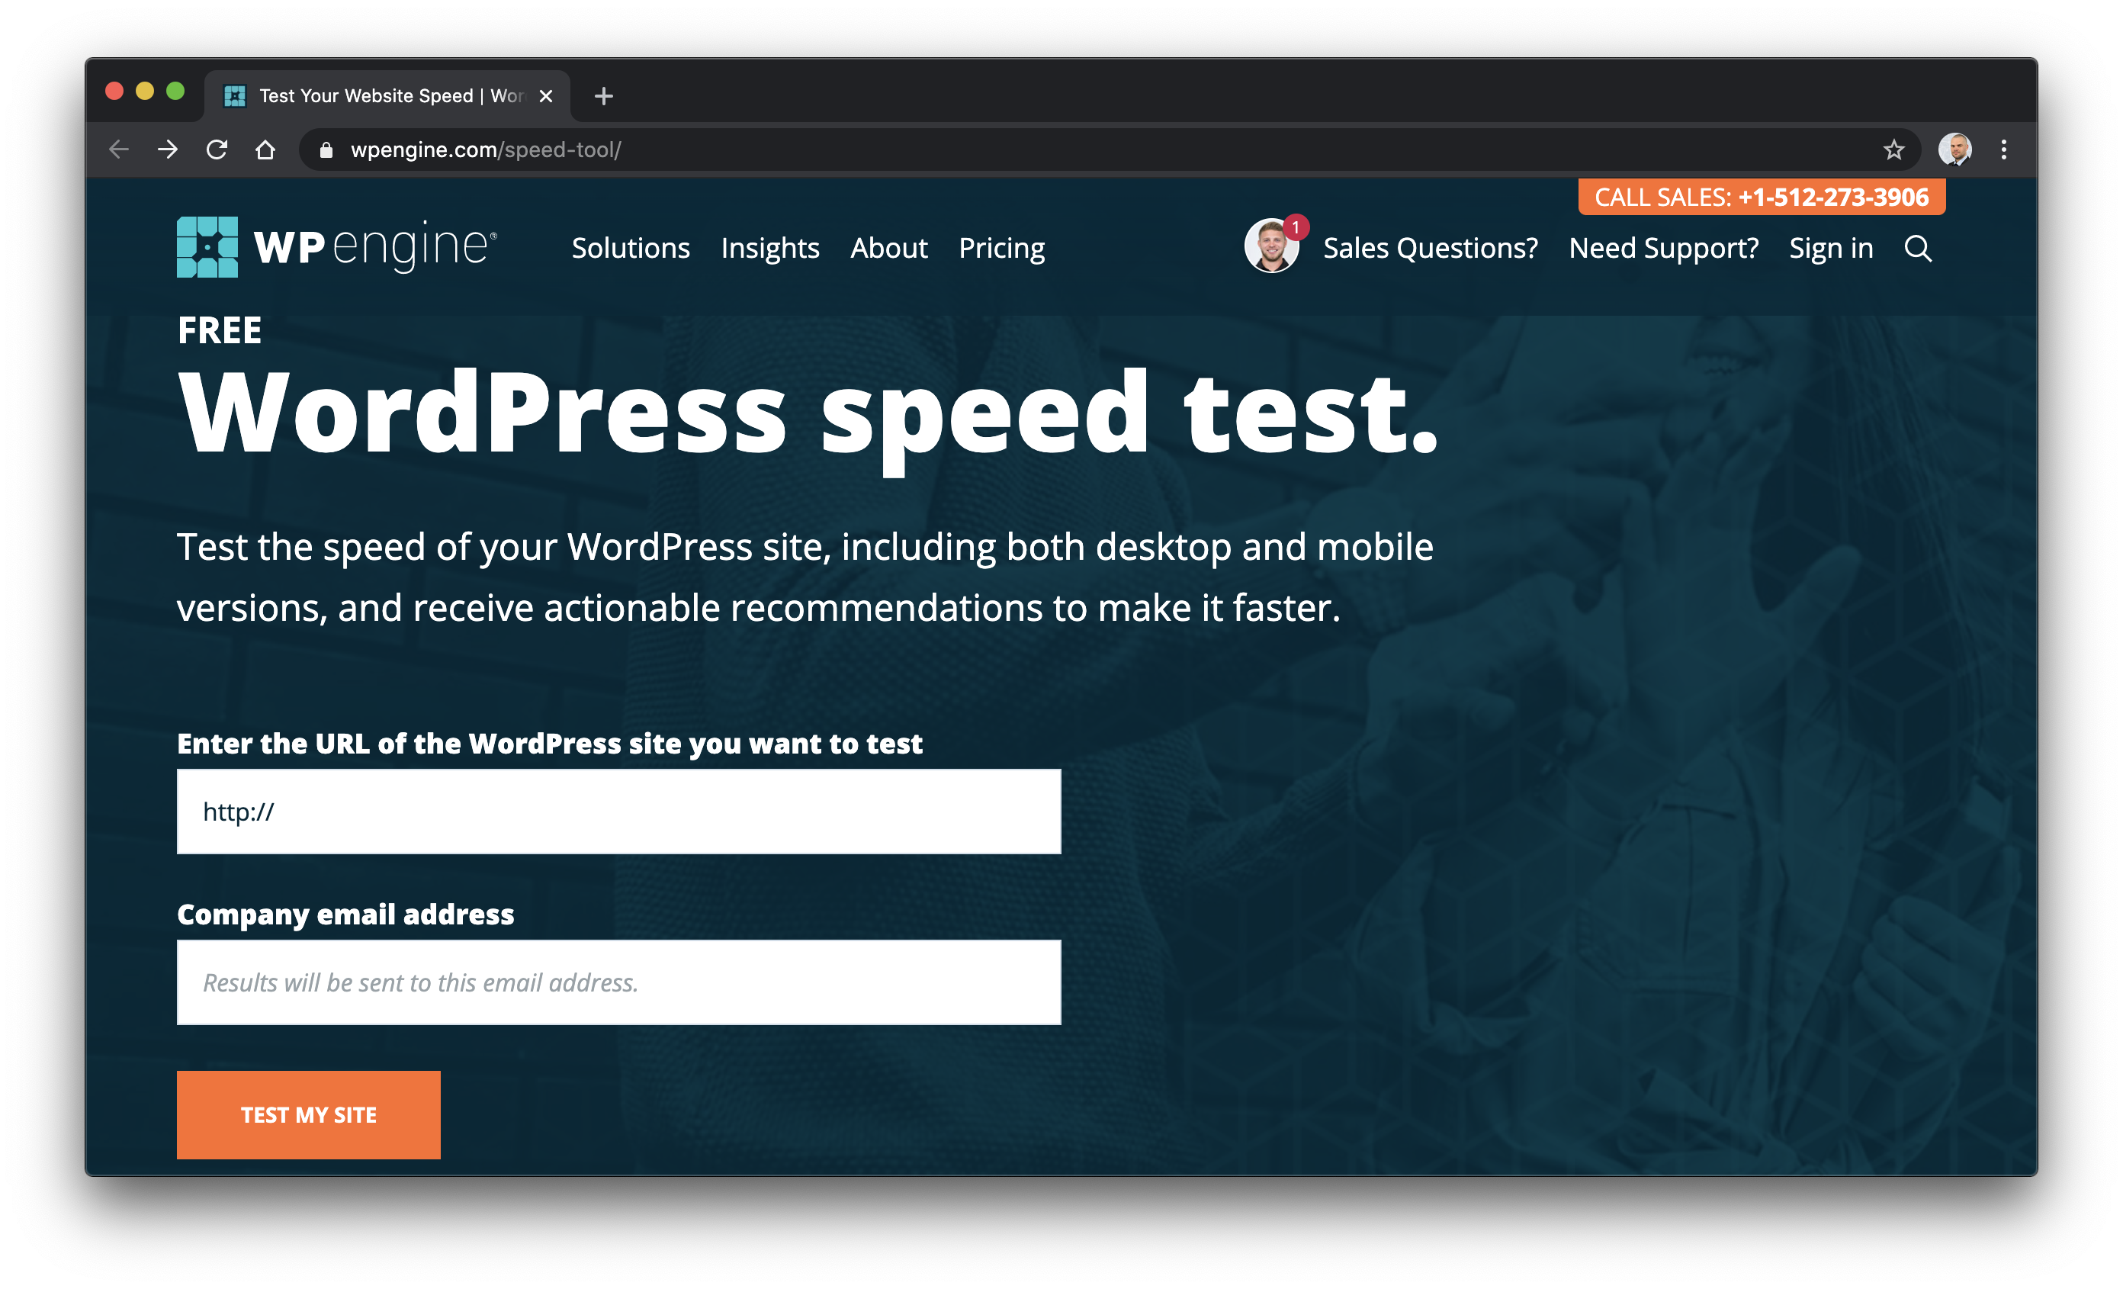Open the About menu

click(x=888, y=248)
